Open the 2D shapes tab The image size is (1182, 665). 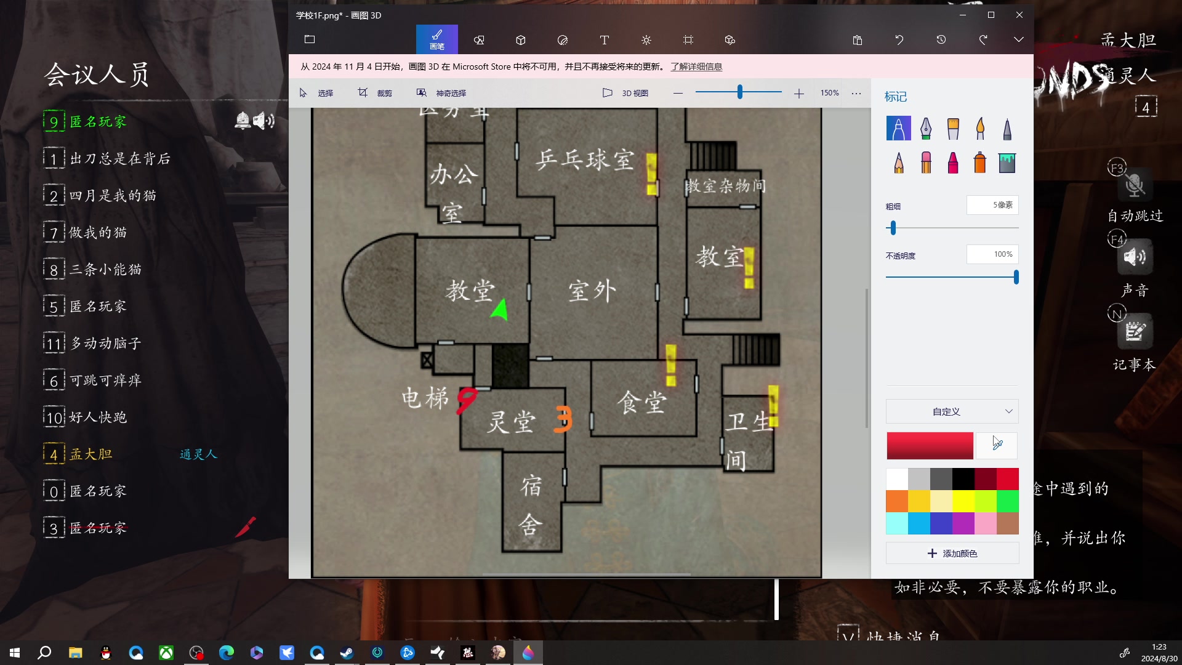[479, 40]
